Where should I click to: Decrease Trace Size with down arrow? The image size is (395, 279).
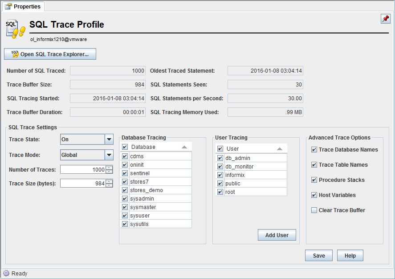(109, 185)
